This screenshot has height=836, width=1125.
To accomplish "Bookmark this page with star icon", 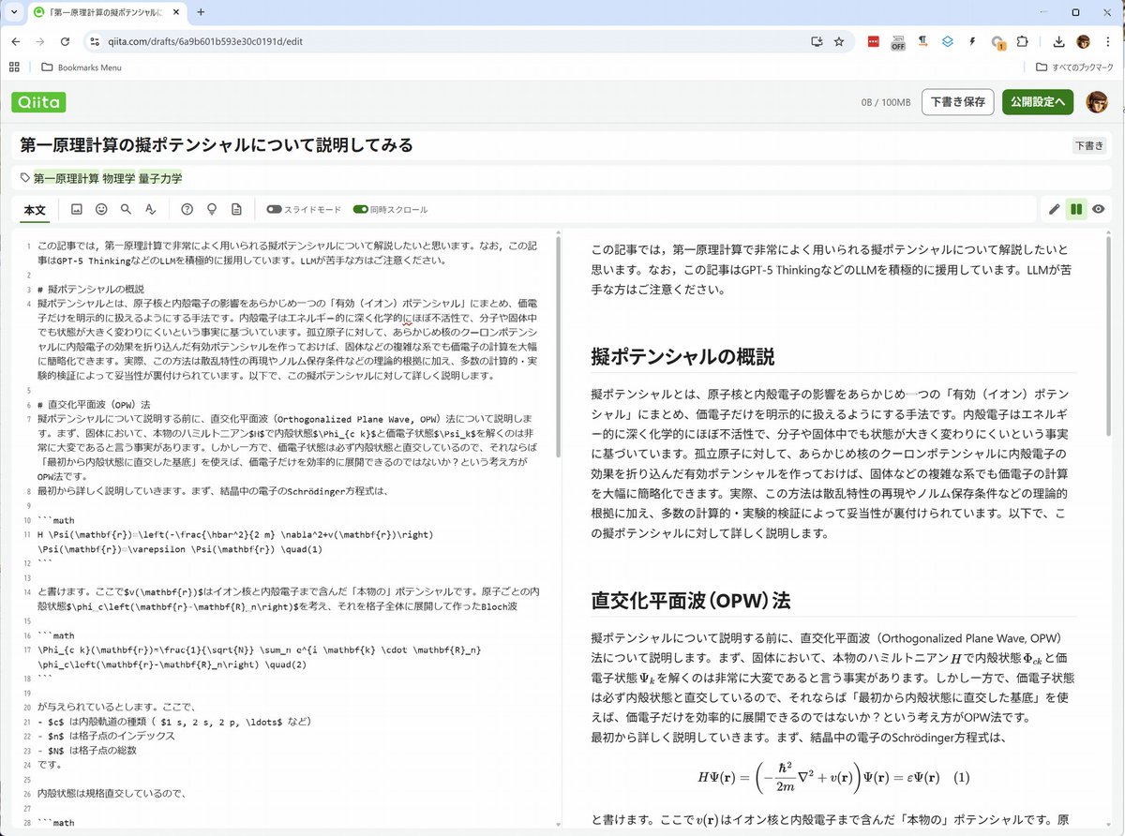I will point(839,41).
